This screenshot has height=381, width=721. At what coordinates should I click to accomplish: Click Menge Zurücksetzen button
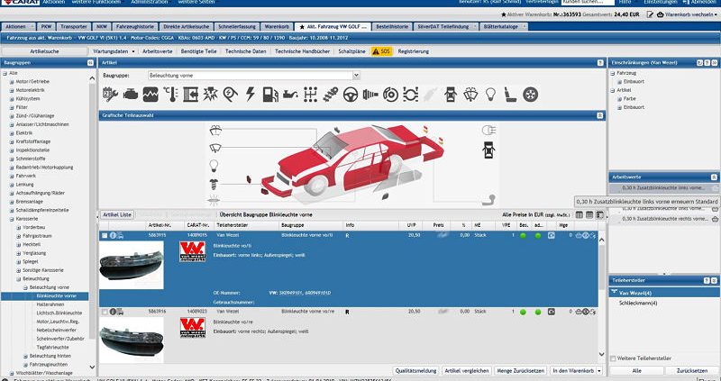[521, 370]
